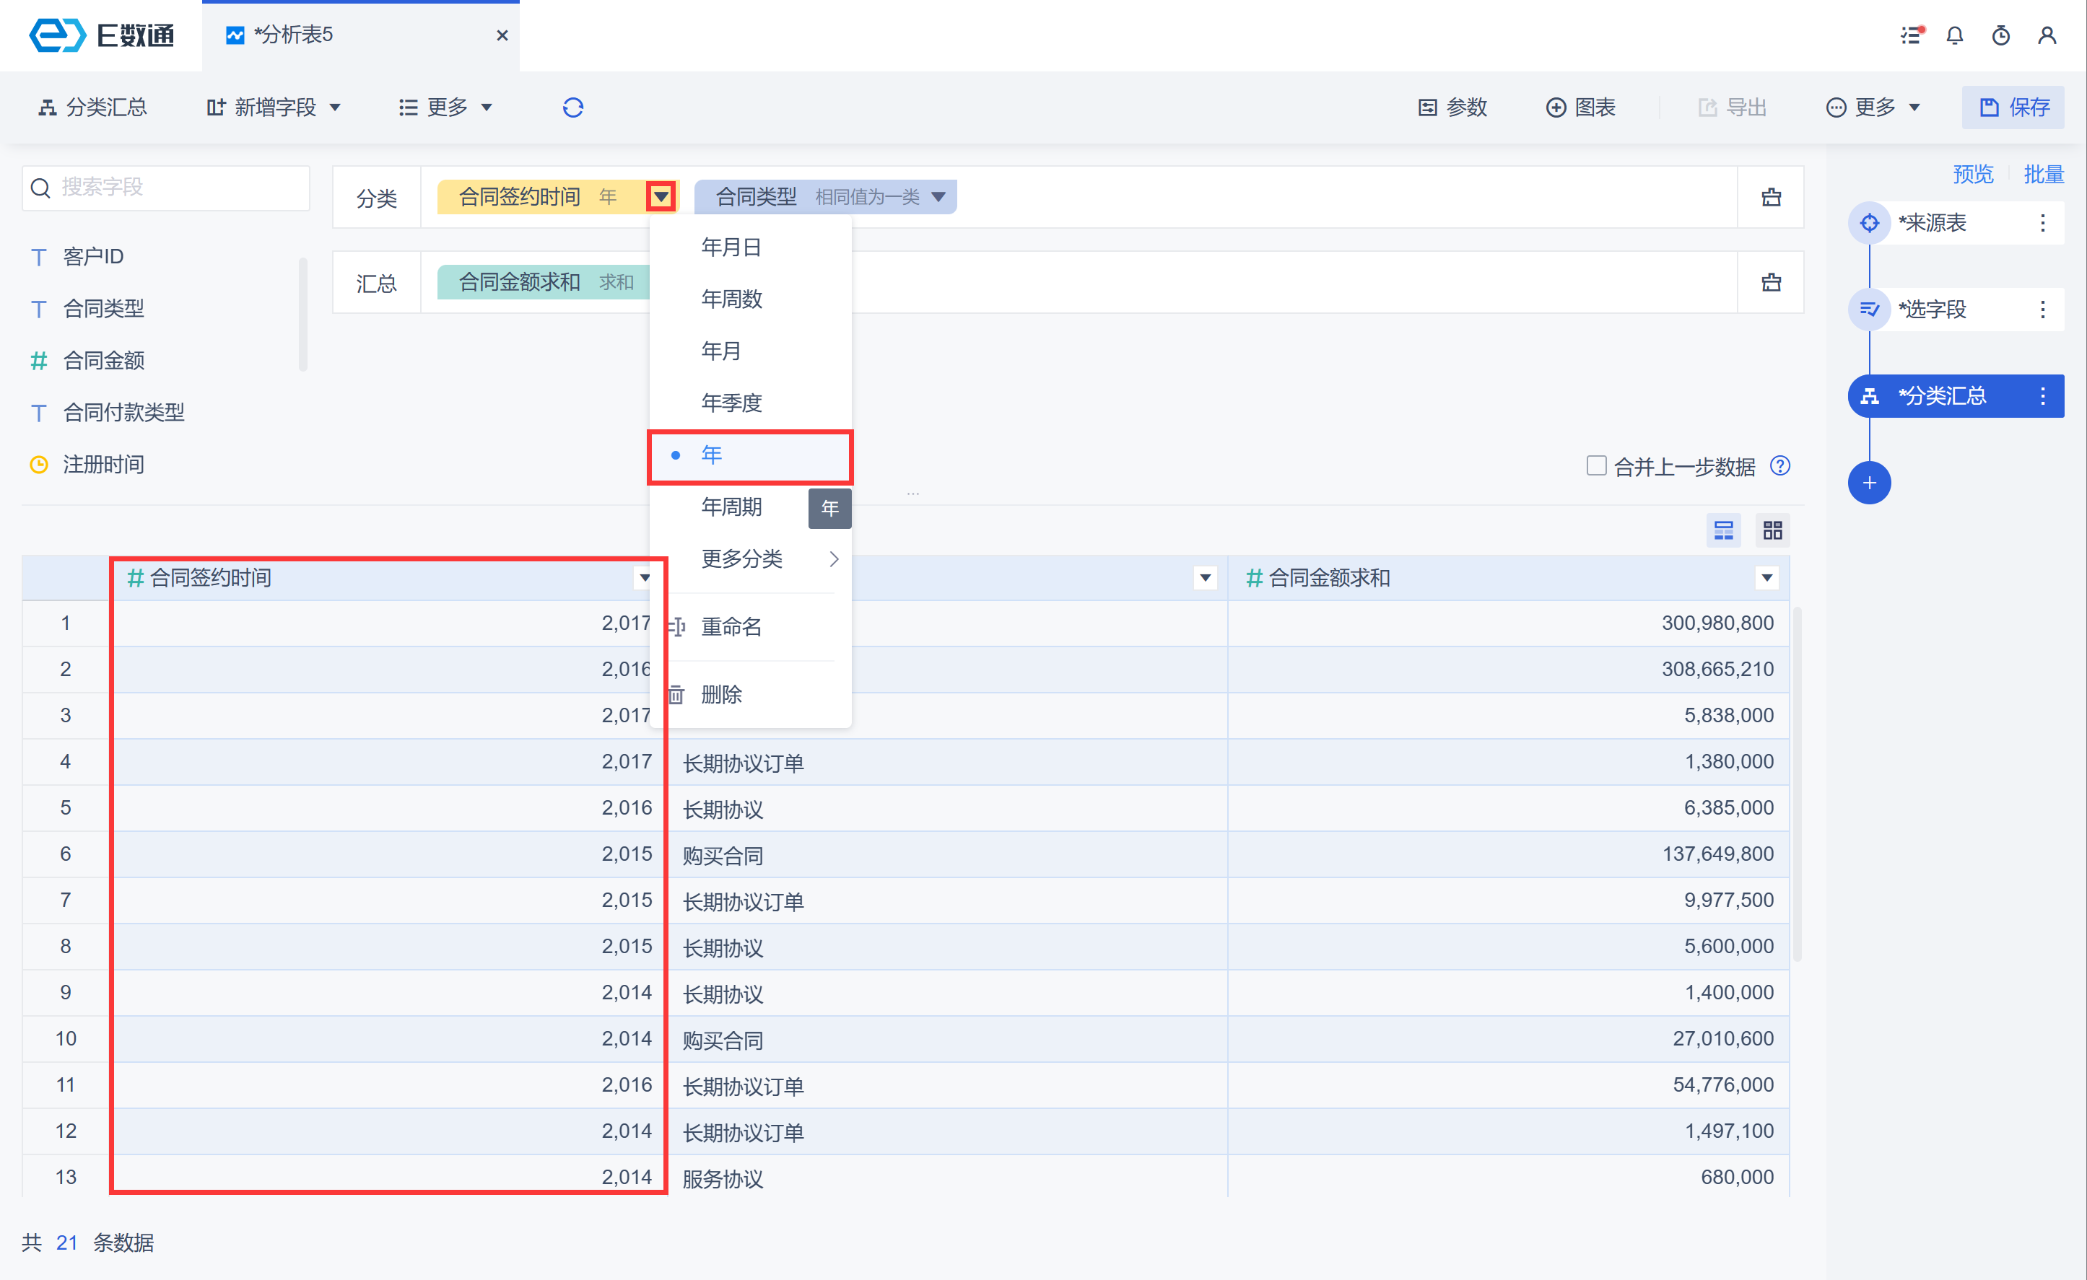Enable 合并上一步数据 checkbox

[x=1595, y=466]
